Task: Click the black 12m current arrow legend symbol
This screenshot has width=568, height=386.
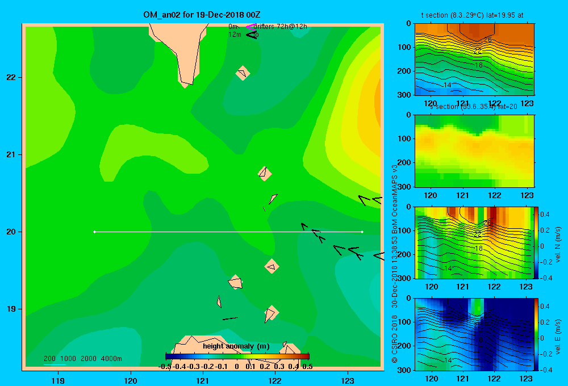Action: tap(252, 35)
